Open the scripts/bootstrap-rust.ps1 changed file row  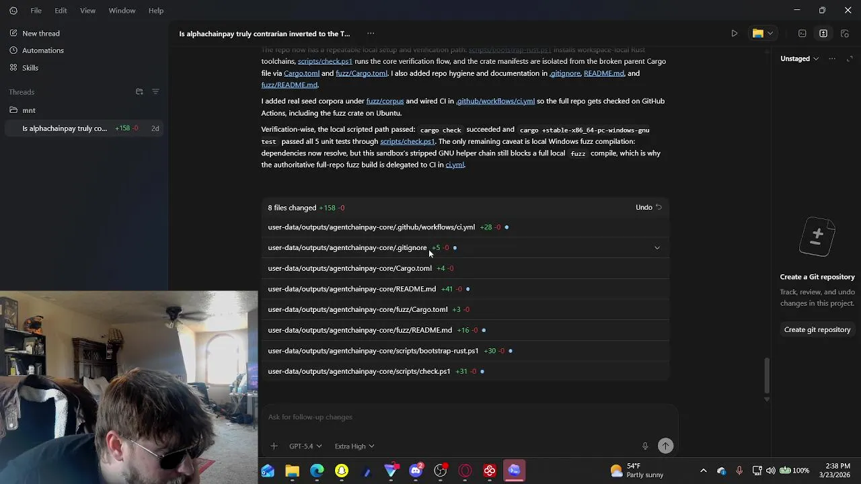pyautogui.click(x=465, y=351)
